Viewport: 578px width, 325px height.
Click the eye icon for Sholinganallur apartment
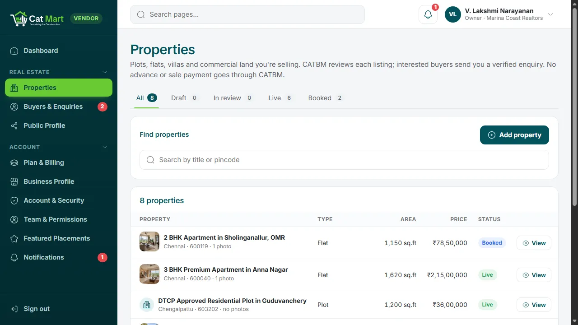click(x=526, y=243)
